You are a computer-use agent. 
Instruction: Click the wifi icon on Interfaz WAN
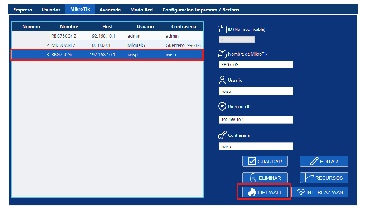pos(301,192)
